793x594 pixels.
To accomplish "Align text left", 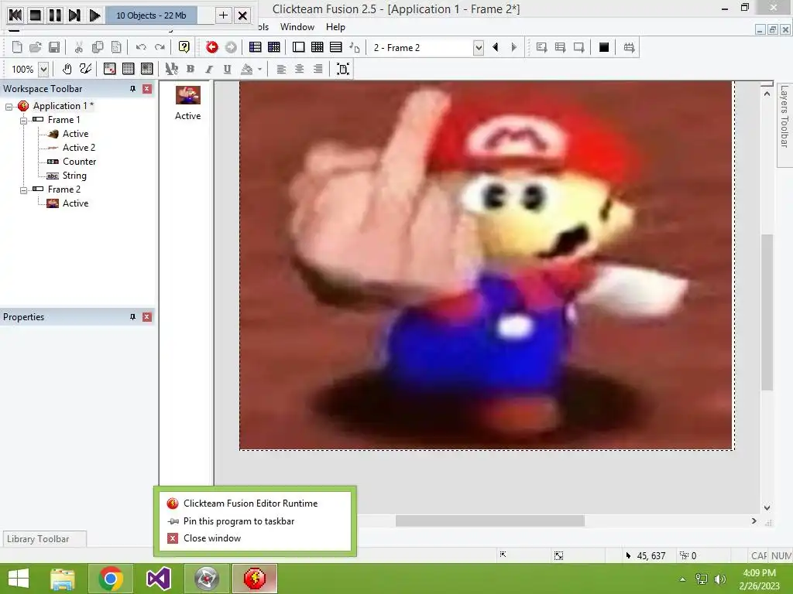I will coord(281,69).
